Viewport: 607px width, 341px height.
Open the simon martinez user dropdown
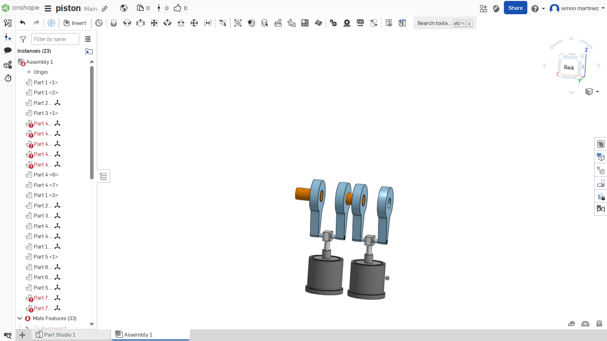pos(577,8)
